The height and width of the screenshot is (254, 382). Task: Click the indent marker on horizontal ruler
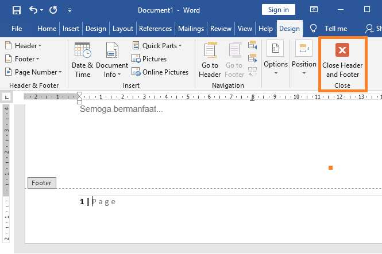click(x=79, y=98)
